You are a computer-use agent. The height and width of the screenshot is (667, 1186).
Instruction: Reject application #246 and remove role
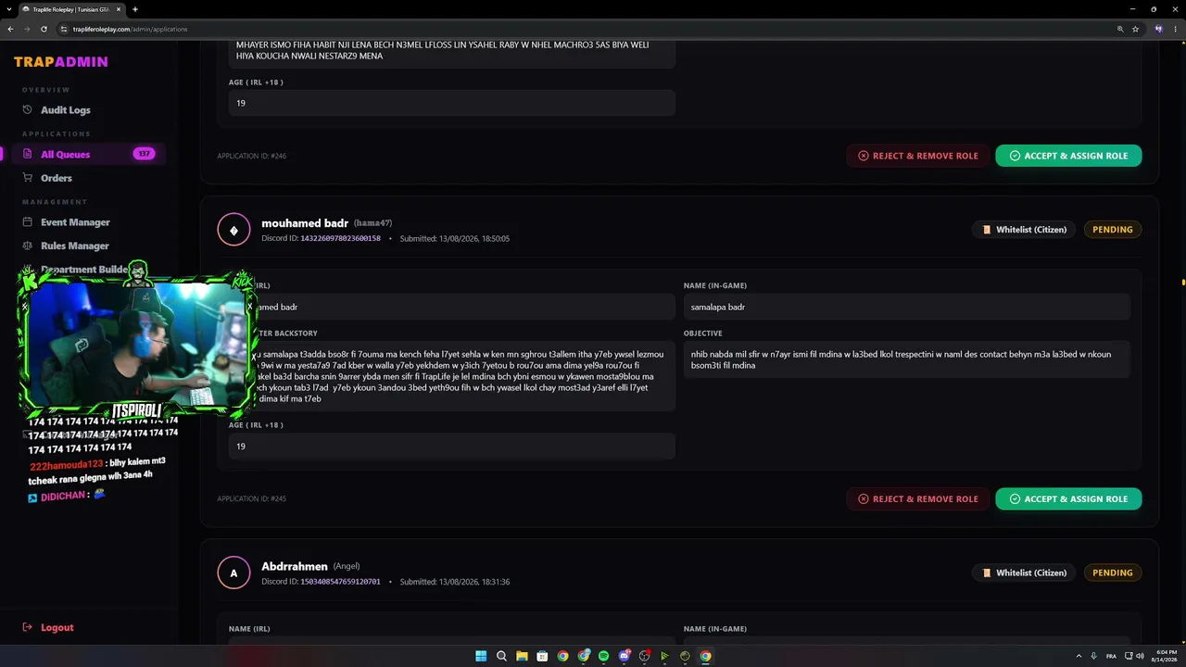(x=918, y=156)
